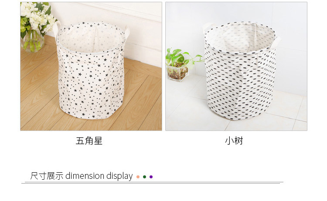The height and width of the screenshot is (201, 327).
Task: Click the orange dot beside dimension display
Action: [x=138, y=177]
